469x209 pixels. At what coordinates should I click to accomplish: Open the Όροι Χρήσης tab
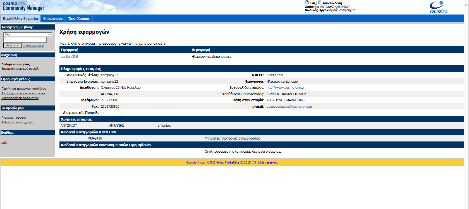point(79,18)
